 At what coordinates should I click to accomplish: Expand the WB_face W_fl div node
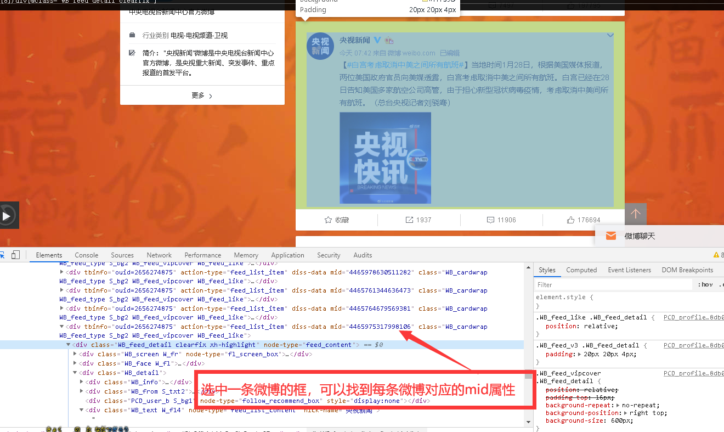coord(75,363)
